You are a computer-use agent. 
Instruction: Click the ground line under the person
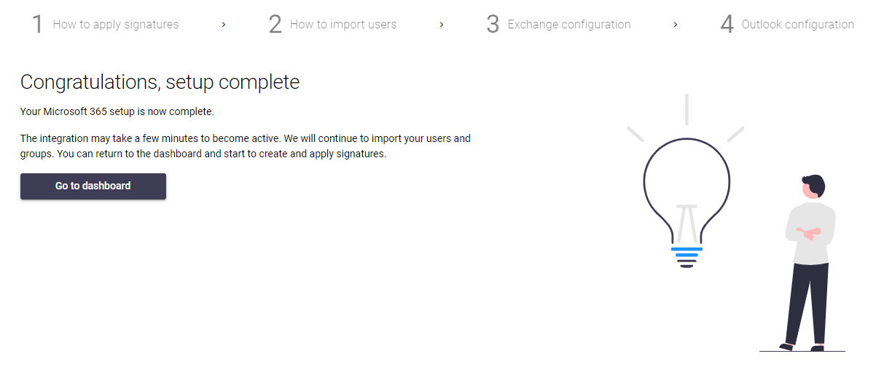(x=802, y=352)
